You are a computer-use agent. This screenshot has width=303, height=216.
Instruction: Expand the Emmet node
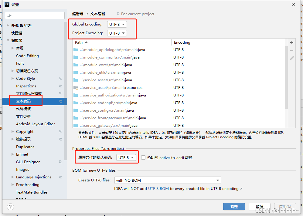tap(12, 154)
